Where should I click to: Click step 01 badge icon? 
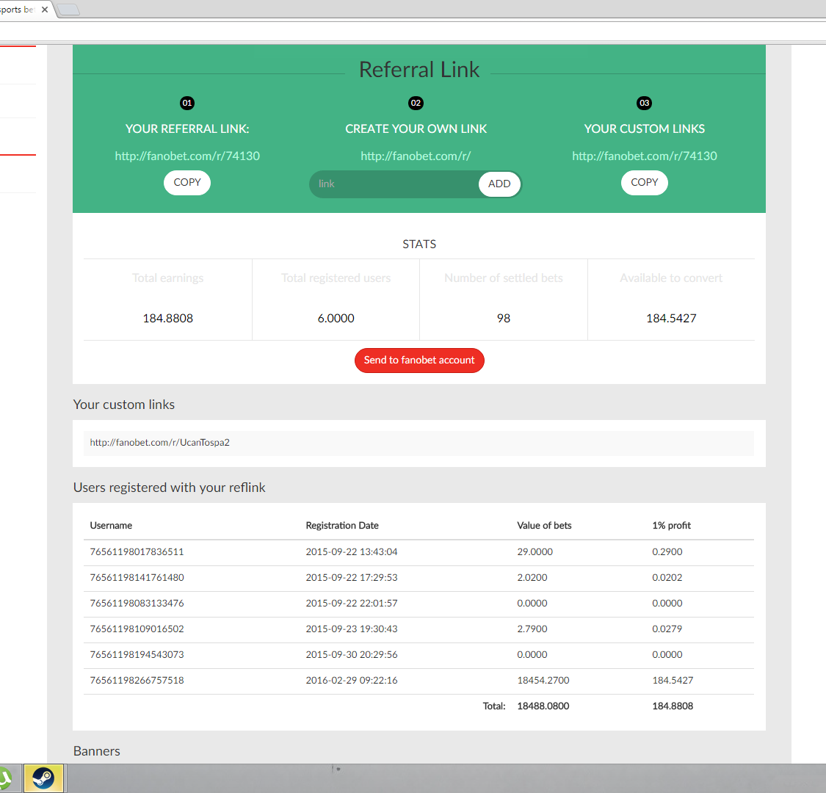click(x=187, y=103)
